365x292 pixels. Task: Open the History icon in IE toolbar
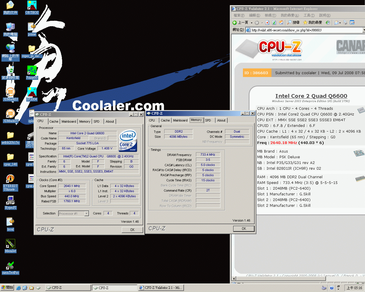328,23
